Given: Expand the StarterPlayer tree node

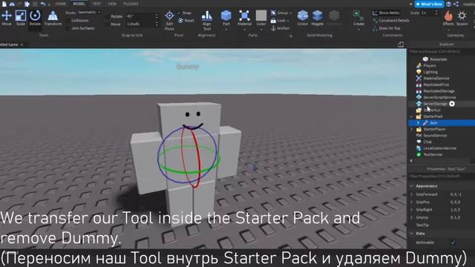Looking at the screenshot, I should point(411,129).
